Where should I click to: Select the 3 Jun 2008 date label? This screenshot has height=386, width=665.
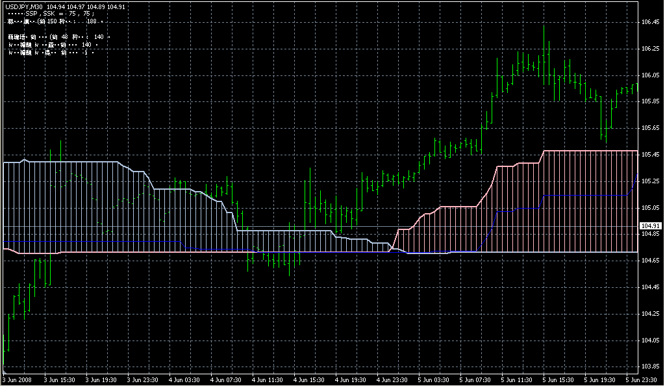point(17,380)
